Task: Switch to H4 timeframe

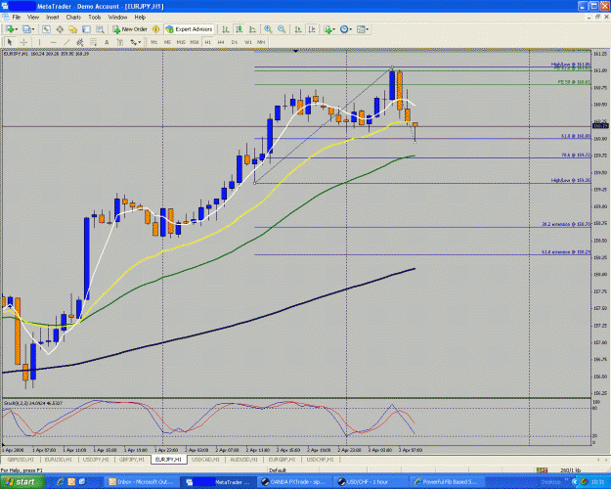Action: [x=221, y=42]
